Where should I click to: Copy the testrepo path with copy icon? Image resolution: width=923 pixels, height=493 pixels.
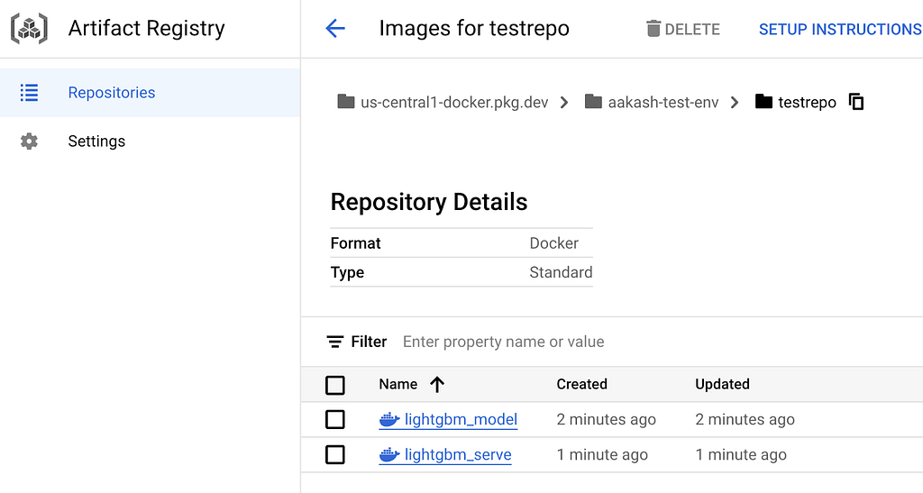[856, 102]
